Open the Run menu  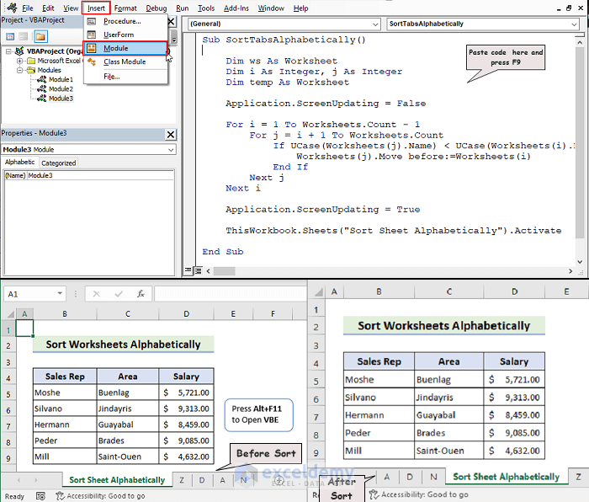tap(183, 8)
